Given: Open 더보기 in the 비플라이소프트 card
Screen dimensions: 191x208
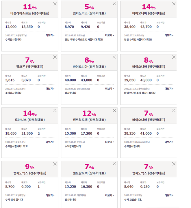Looking at the screenshot, I should click(50, 35).
